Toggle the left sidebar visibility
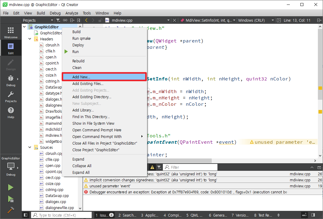 click(x=26, y=215)
